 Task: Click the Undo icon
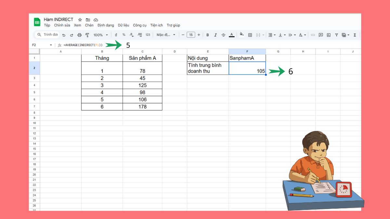(x=64, y=35)
